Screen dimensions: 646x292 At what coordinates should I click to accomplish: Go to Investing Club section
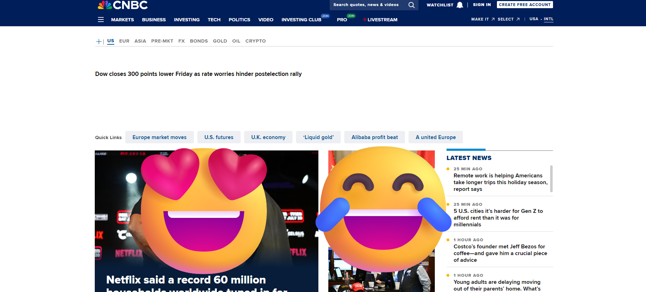click(301, 20)
